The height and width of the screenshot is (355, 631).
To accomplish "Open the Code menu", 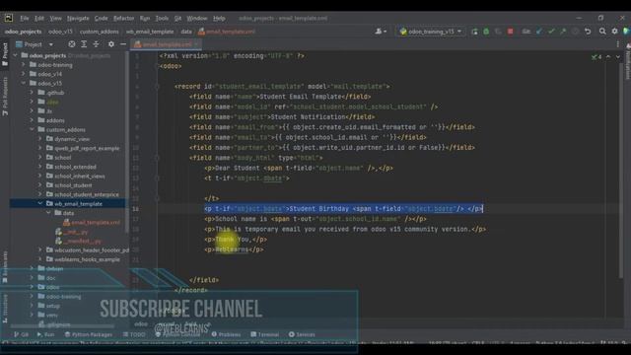I will 101,18.
